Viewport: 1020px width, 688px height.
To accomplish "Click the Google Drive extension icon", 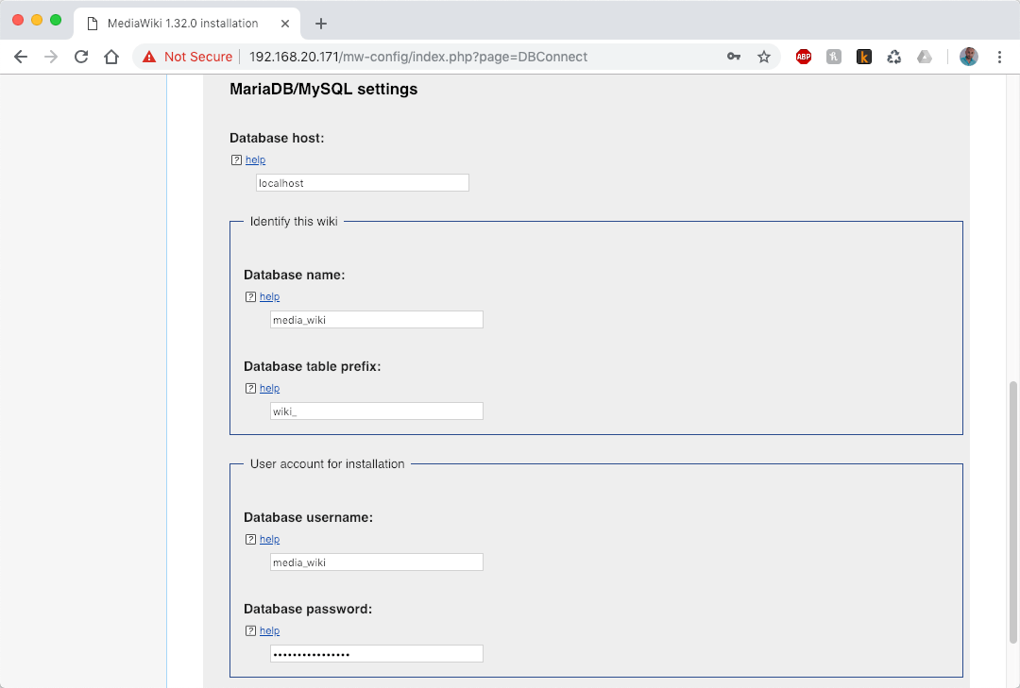I will pyautogui.click(x=924, y=57).
